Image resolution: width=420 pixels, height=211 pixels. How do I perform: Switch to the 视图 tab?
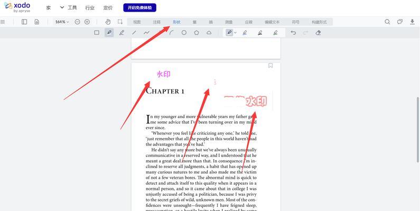click(137, 22)
